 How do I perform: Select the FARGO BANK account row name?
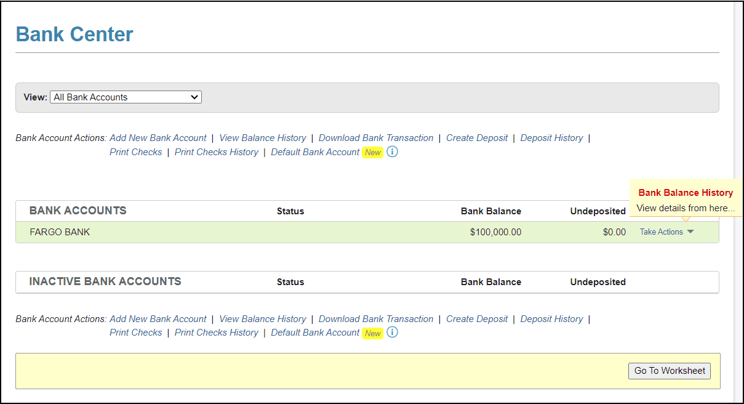click(60, 232)
